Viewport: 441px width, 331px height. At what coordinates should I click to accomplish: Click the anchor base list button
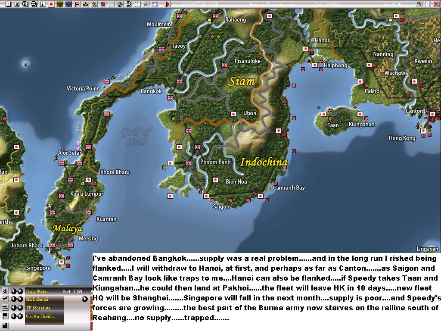pos(5,291)
